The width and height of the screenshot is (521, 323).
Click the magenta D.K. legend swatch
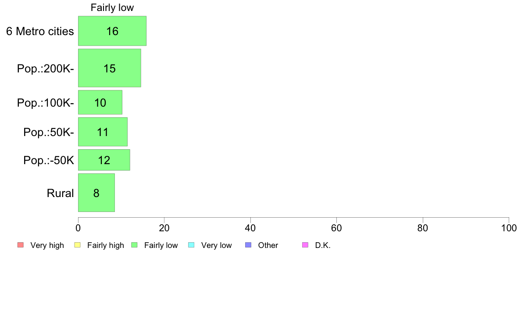(305, 245)
